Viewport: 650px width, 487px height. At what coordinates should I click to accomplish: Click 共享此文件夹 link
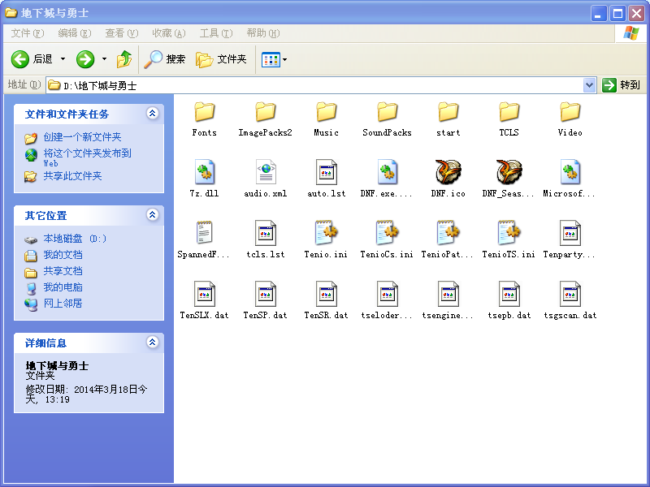tap(72, 176)
